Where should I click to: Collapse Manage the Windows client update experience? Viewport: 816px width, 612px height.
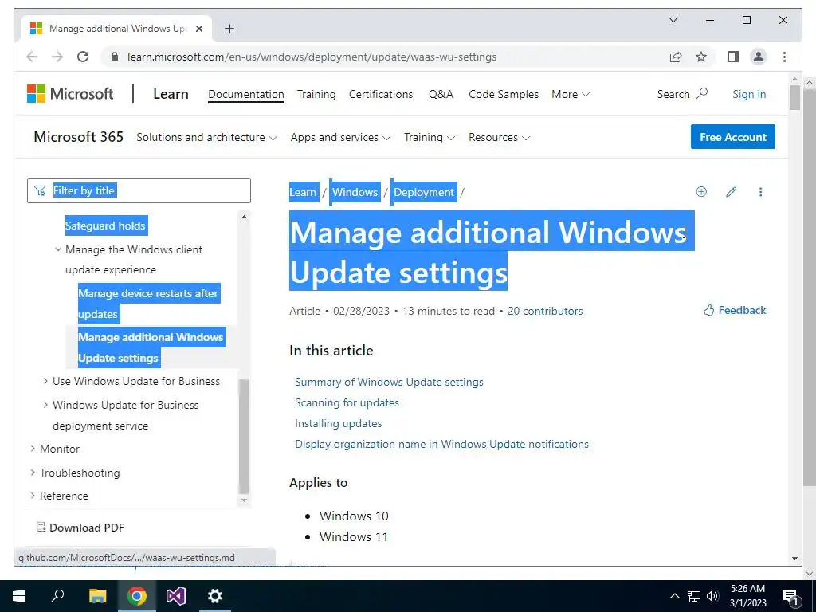pos(58,249)
